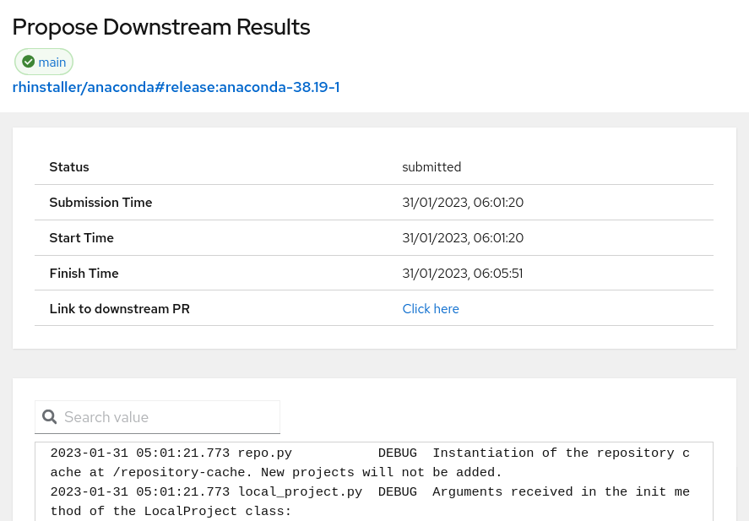Click the "Start Time" row label

tap(81, 238)
